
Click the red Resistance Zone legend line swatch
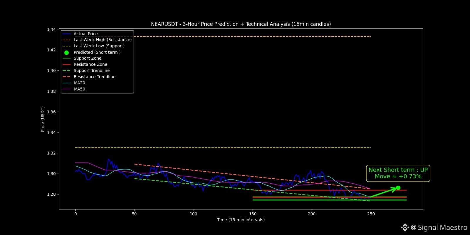[66, 64]
